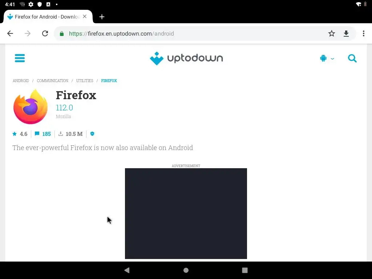Click the dark advertisement banner

[186, 214]
